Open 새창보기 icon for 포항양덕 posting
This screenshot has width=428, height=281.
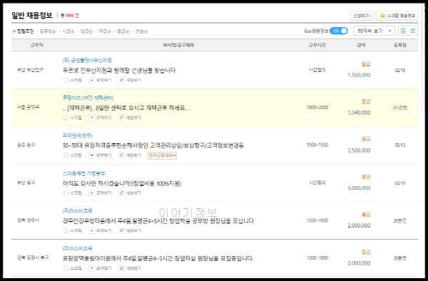121,268
